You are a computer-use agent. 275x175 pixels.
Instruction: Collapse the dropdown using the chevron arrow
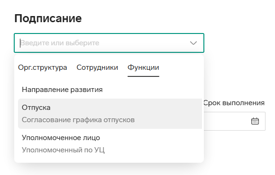click(x=193, y=43)
